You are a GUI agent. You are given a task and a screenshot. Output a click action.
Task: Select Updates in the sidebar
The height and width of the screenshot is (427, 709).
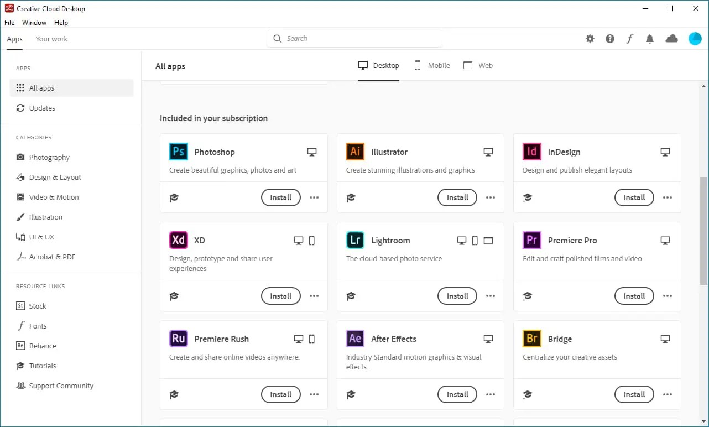click(x=71, y=108)
